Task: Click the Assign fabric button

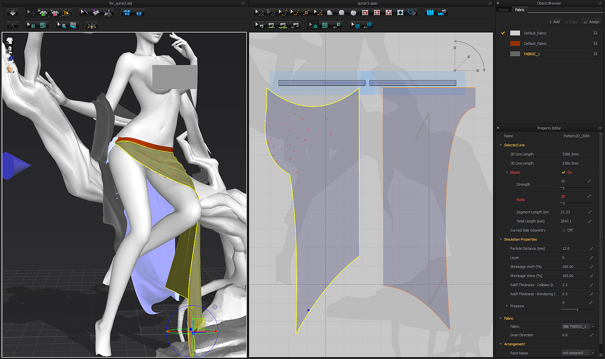Action: coord(591,22)
